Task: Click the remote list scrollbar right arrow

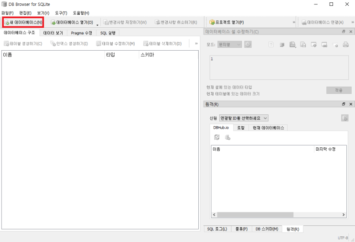Action: pos(344,215)
